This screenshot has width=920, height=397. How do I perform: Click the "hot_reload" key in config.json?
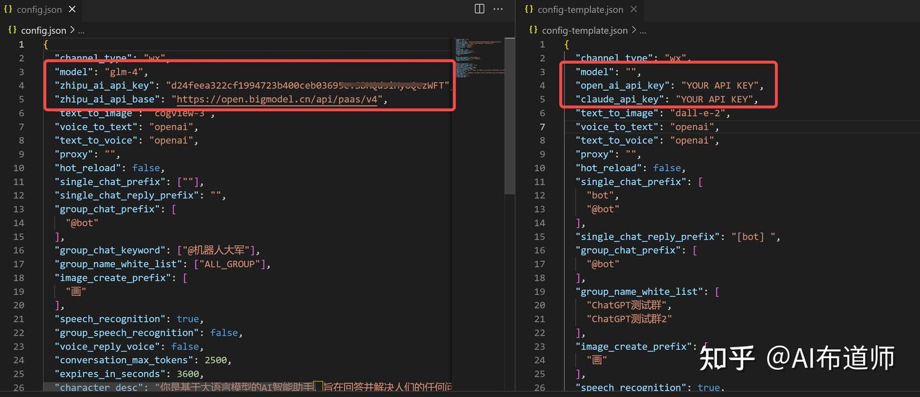tap(88, 168)
